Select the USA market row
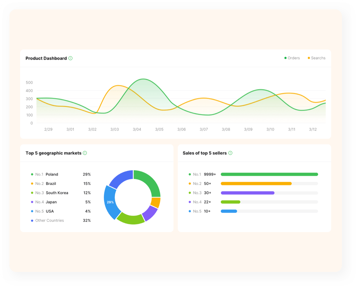Image resolution: width=356 pixels, height=286 pixels. click(61, 211)
